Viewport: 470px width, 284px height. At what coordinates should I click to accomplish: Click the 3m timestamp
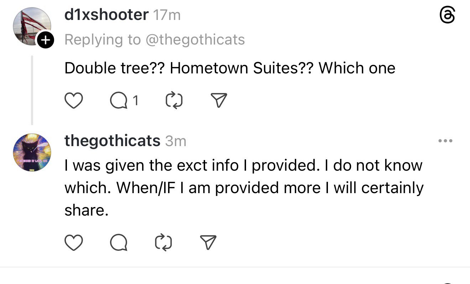[x=176, y=141]
